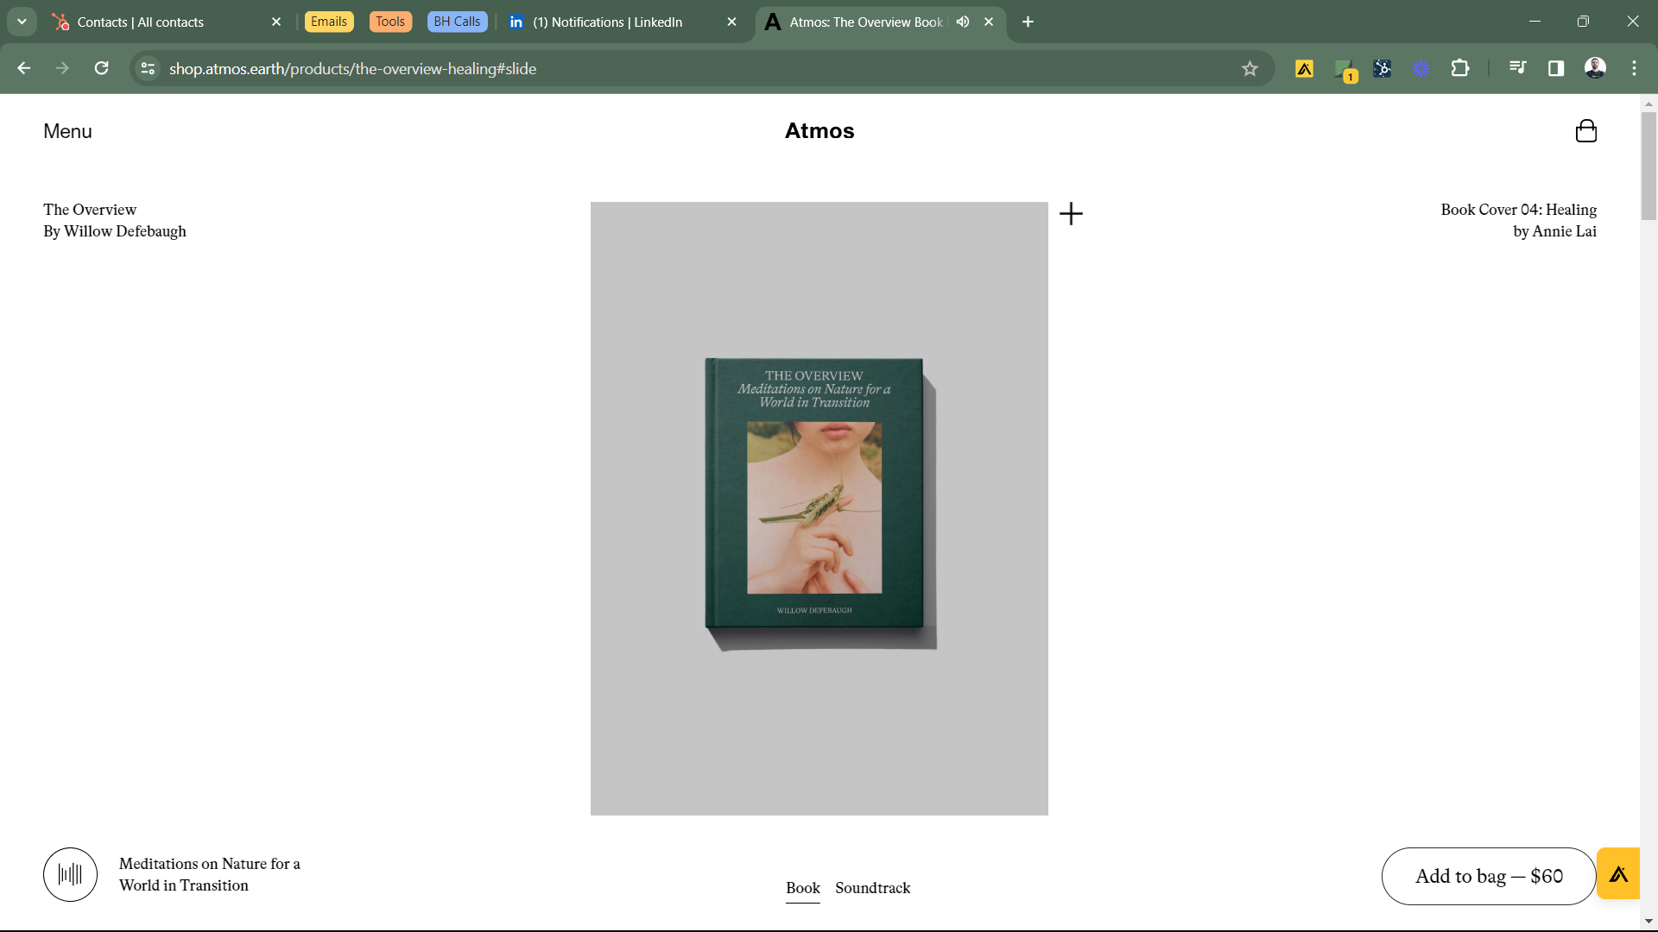Viewport: 1658px width, 932px height.
Task: Open a new browser tab
Action: (1028, 22)
